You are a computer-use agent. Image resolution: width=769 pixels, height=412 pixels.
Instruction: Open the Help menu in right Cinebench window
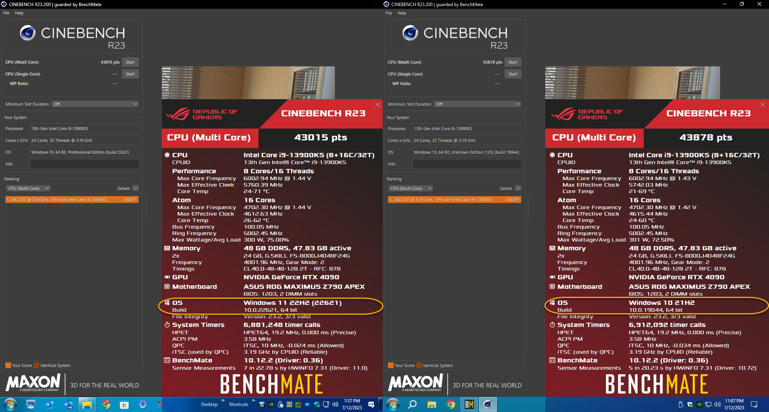[x=402, y=13]
